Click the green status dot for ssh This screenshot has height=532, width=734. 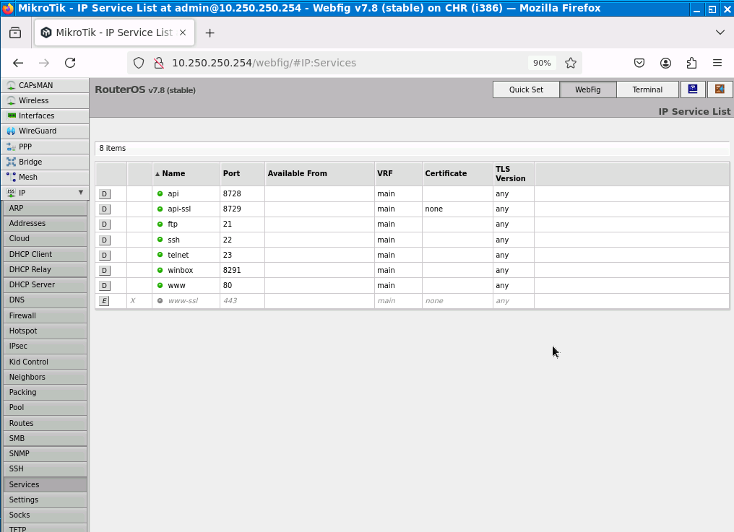160,240
